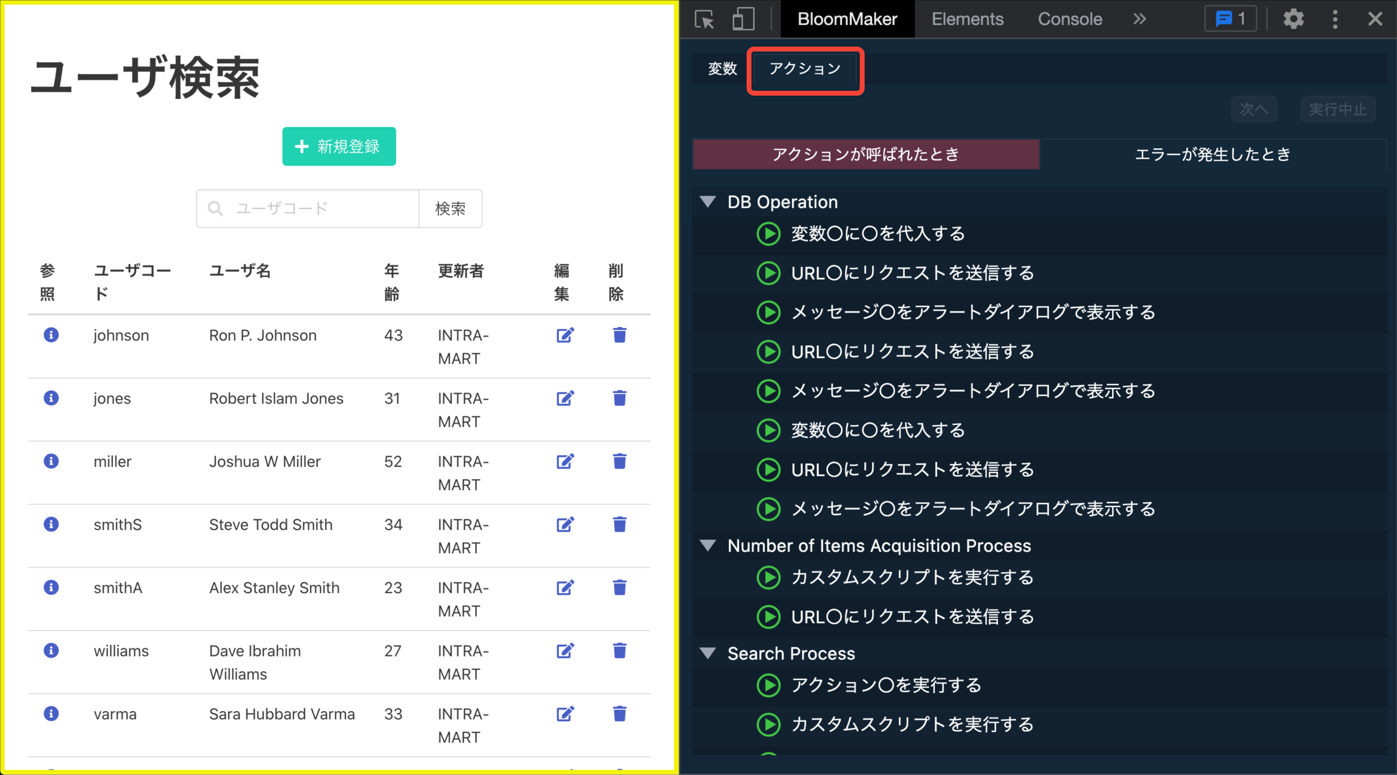Open the Elements tab

click(x=968, y=19)
